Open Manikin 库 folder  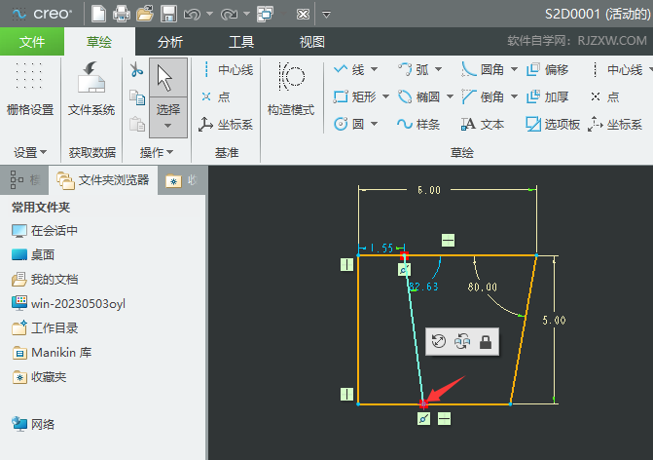tap(52, 353)
